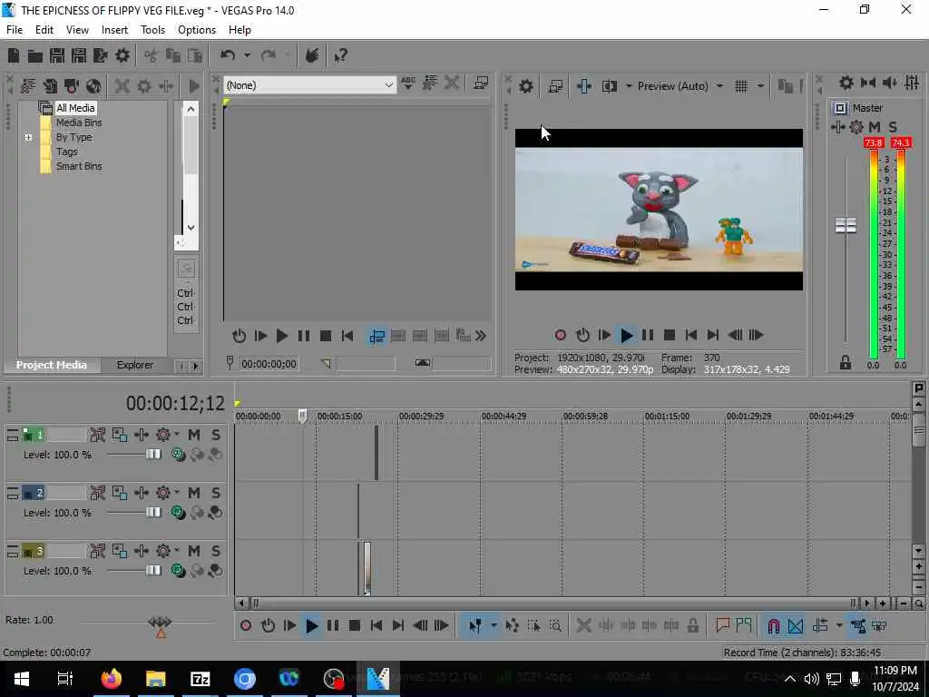
Task: Expand the By Type tree node
Action: click(x=28, y=138)
